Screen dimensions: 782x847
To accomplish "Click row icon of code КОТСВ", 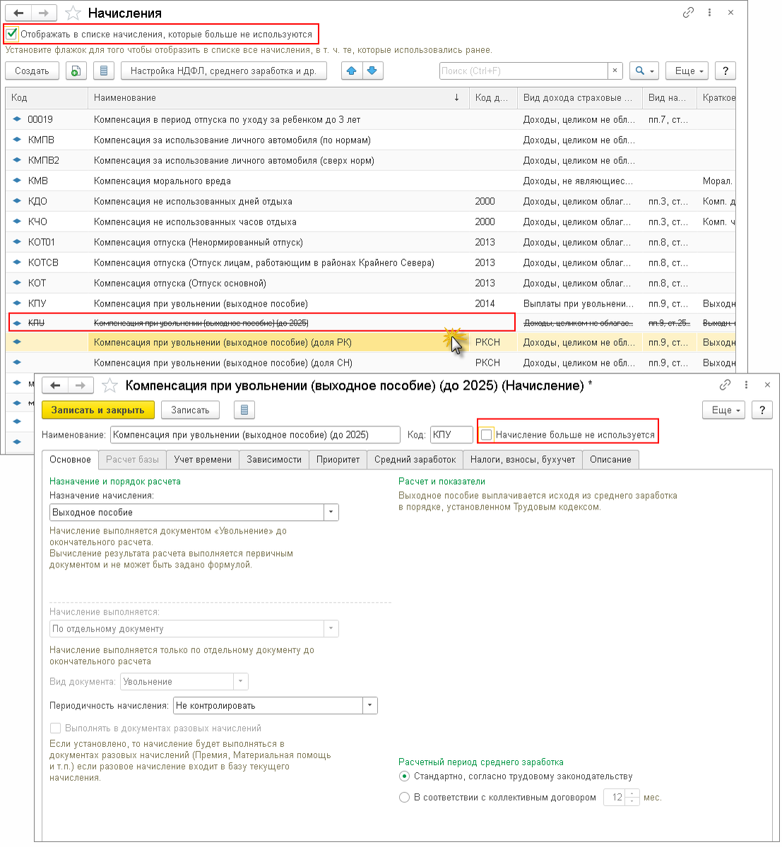I will coord(17,263).
